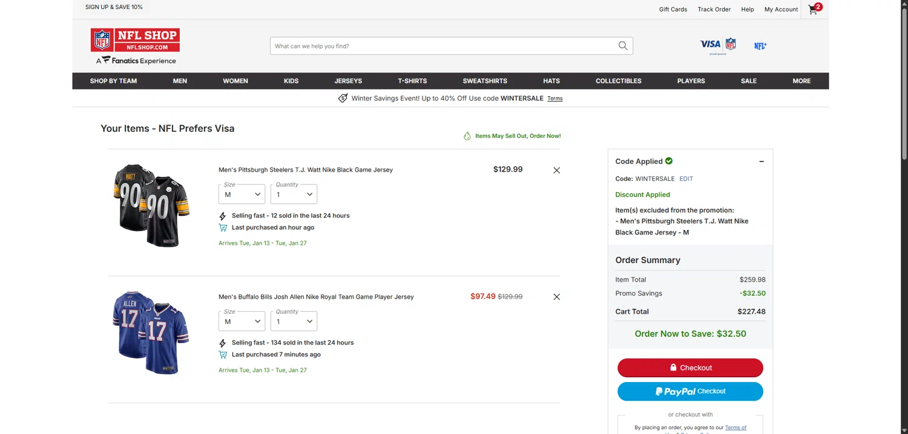Screen dimensions: 908x434
Task: Open the Sale menu
Action: point(749,81)
